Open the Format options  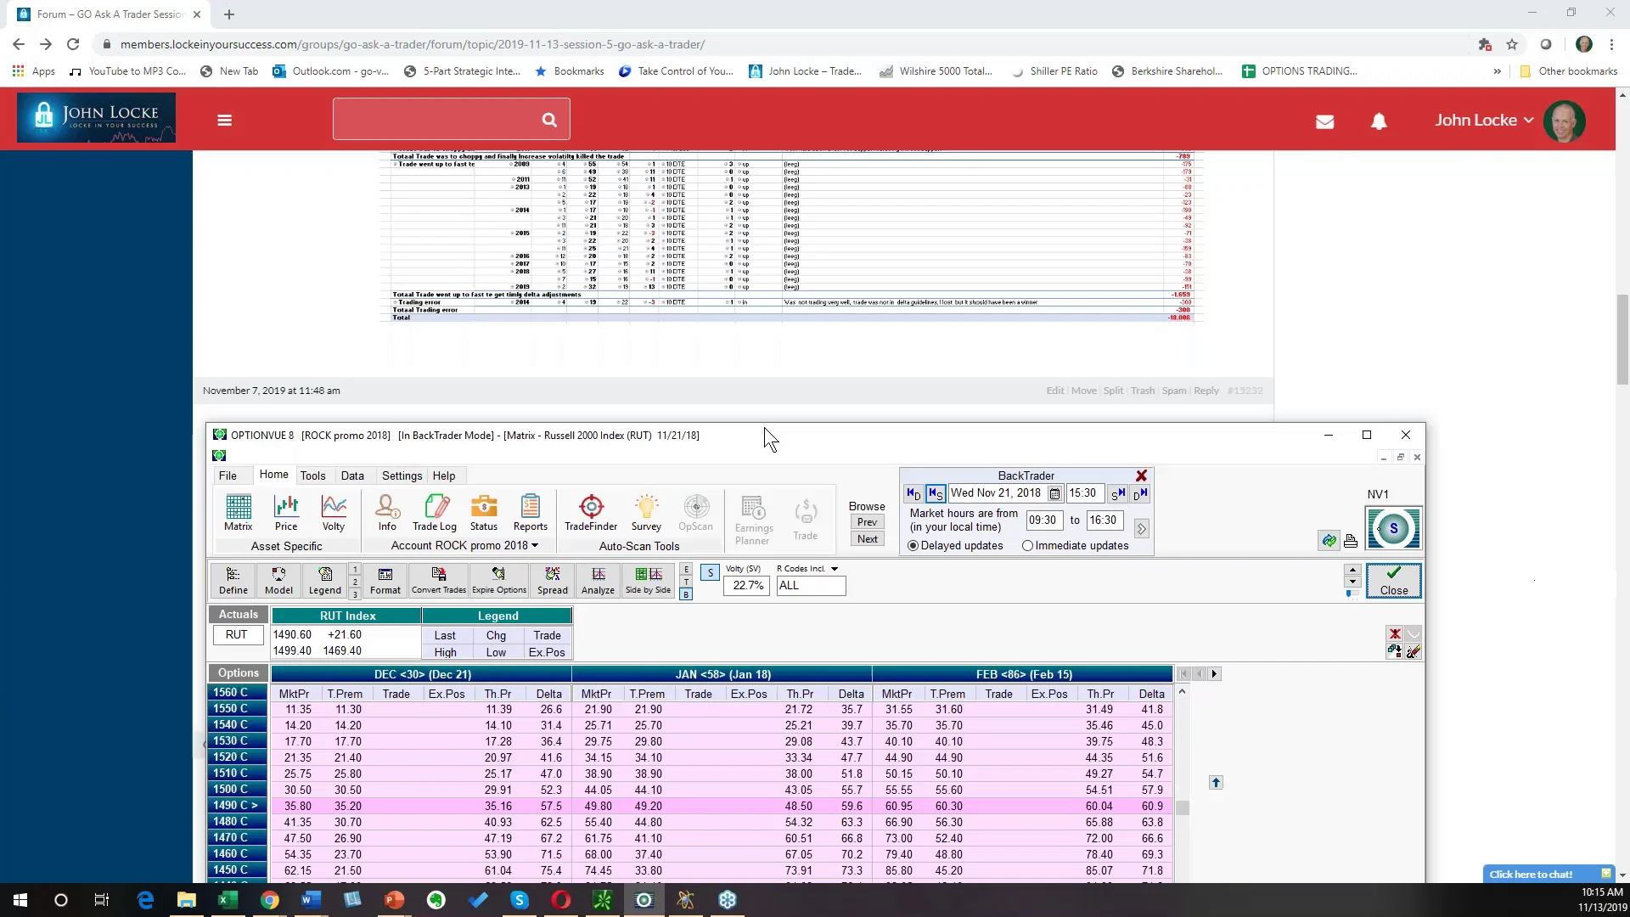(x=385, y=581)
